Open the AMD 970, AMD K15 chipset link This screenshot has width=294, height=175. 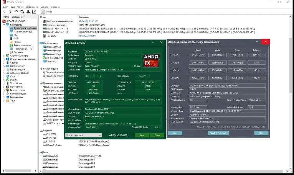[88, 21]
